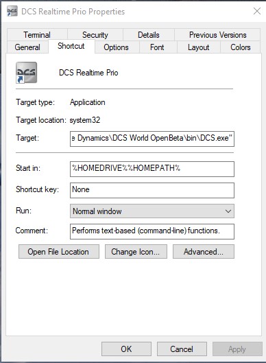266x363 pixels.
Task: Open the Colors tab
Action: point(241,47)
